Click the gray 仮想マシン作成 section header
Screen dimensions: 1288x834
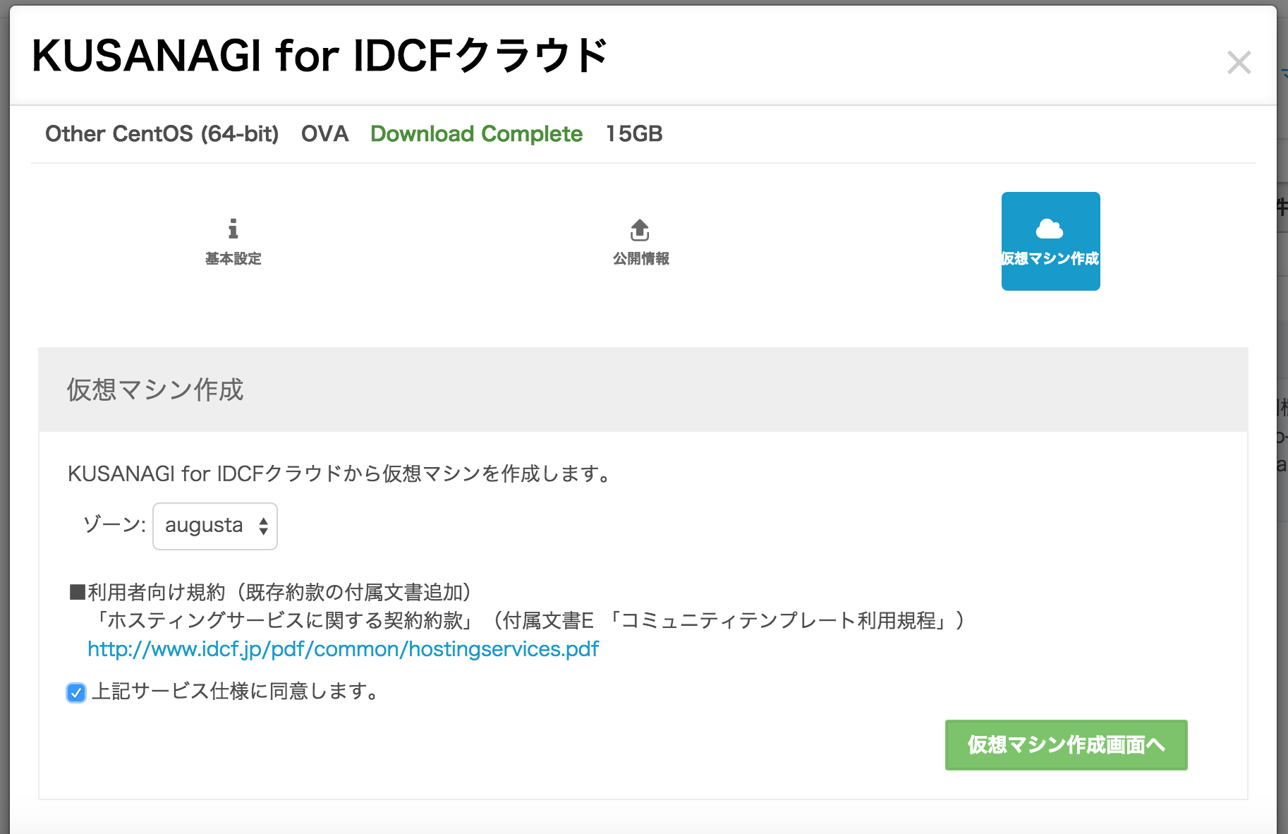coord(155,389)
